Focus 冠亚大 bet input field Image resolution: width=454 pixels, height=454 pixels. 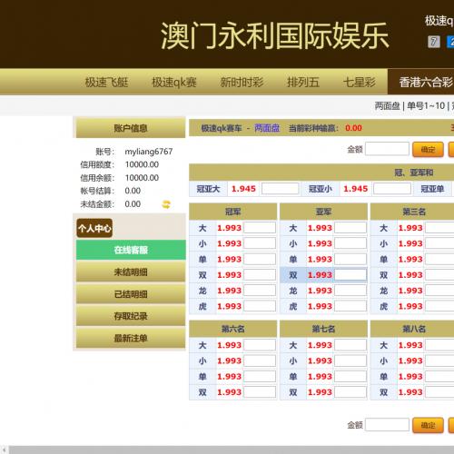[281, 189]
